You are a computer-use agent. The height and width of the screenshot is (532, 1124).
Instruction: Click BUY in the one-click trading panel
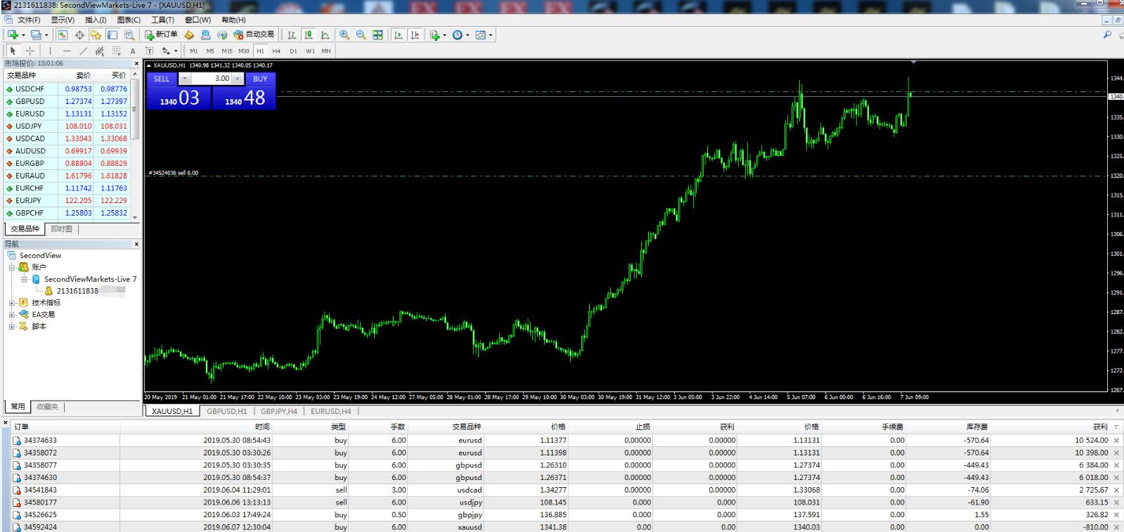click(260, 79)
